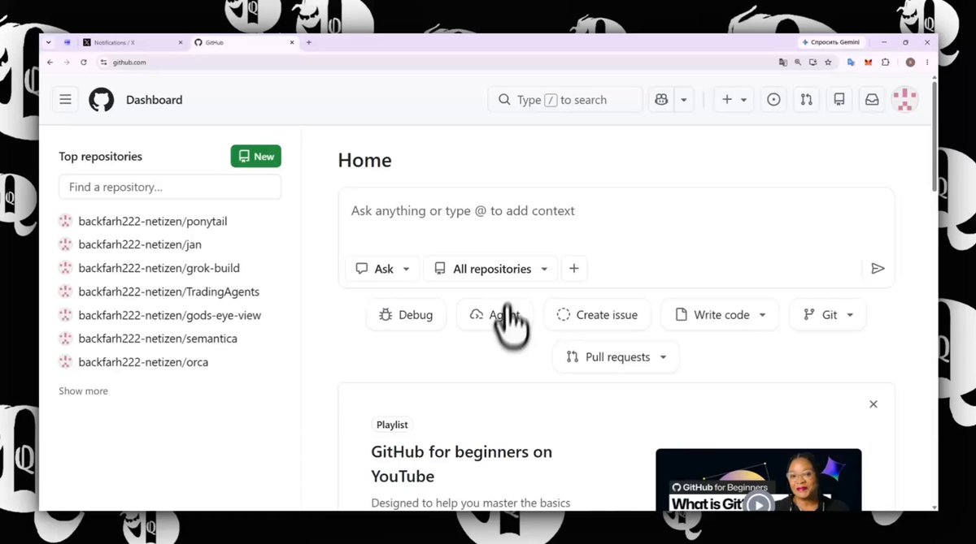The image size is (976, 544).
Task: Open a new browser tab
Action: (x=309, y=42)
